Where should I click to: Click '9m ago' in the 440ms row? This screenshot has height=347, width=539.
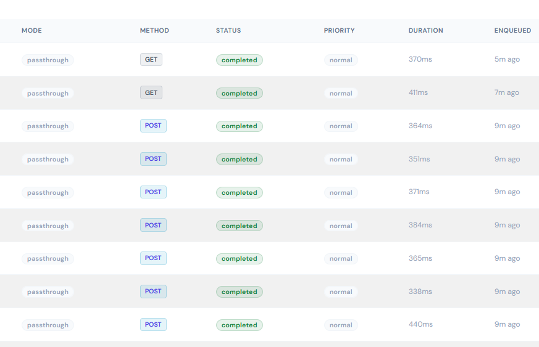[x=507, y=324]
